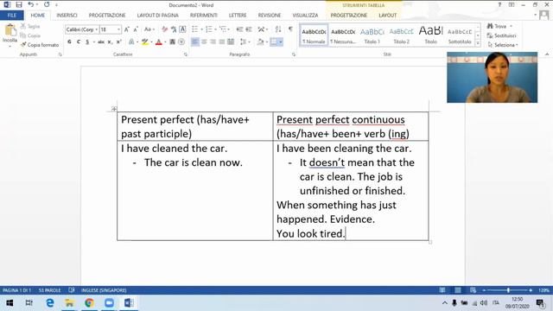553x311 pixels.
Task: Toggle italic (C) formatting
Action: click(x=79, y=42)
